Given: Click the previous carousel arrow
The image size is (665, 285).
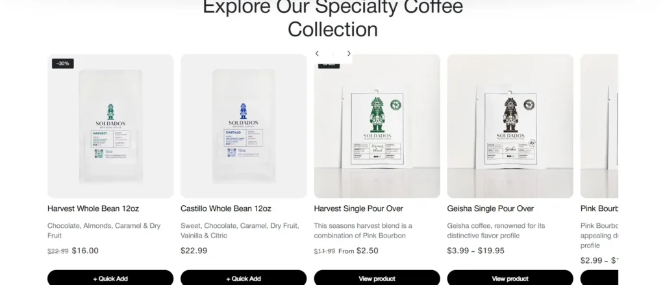Looking at the screenshot, I should [x=317, y=53].
